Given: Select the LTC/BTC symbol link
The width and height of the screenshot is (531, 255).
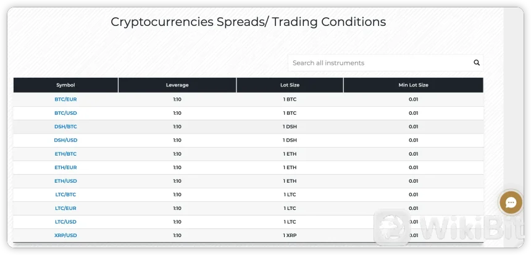Looking at the screenshot, I should (65, 194).
